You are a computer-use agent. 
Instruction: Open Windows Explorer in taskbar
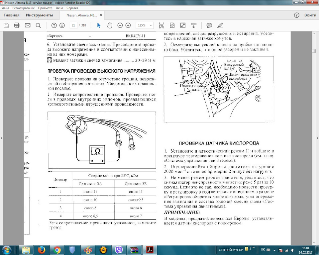click(x=26, y=250)
